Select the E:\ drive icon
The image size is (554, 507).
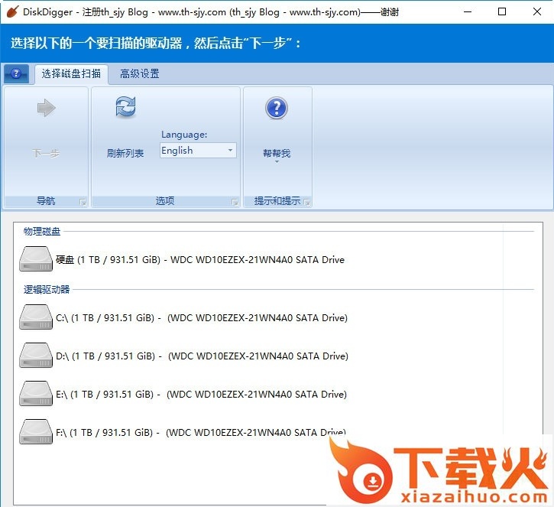coord(36,394)
